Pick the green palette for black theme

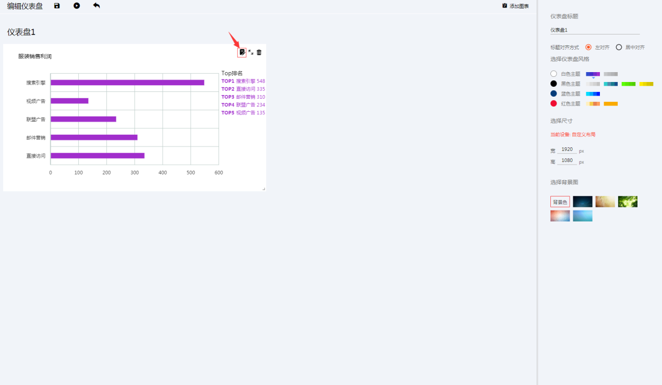point(629,84)
